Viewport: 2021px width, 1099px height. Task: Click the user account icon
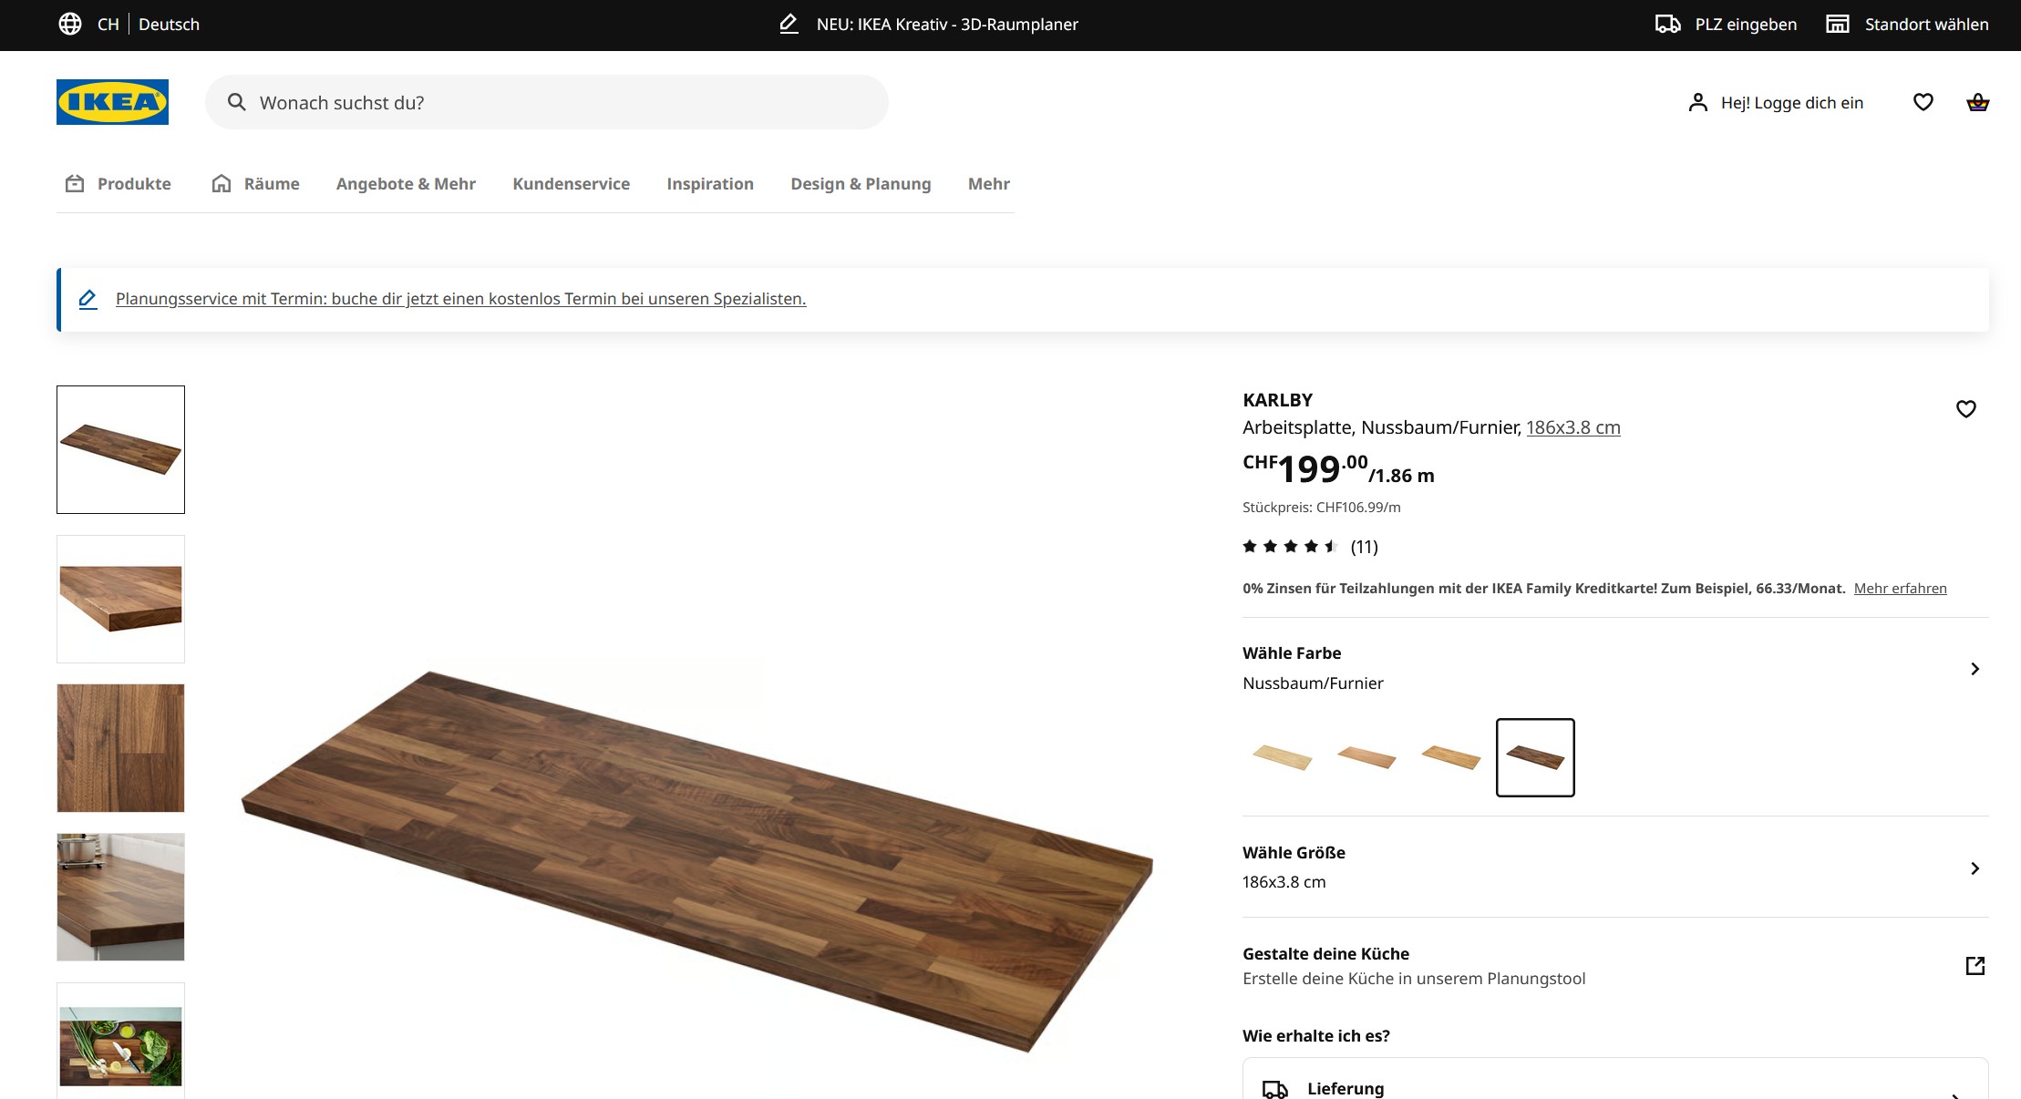(1697, 102)
